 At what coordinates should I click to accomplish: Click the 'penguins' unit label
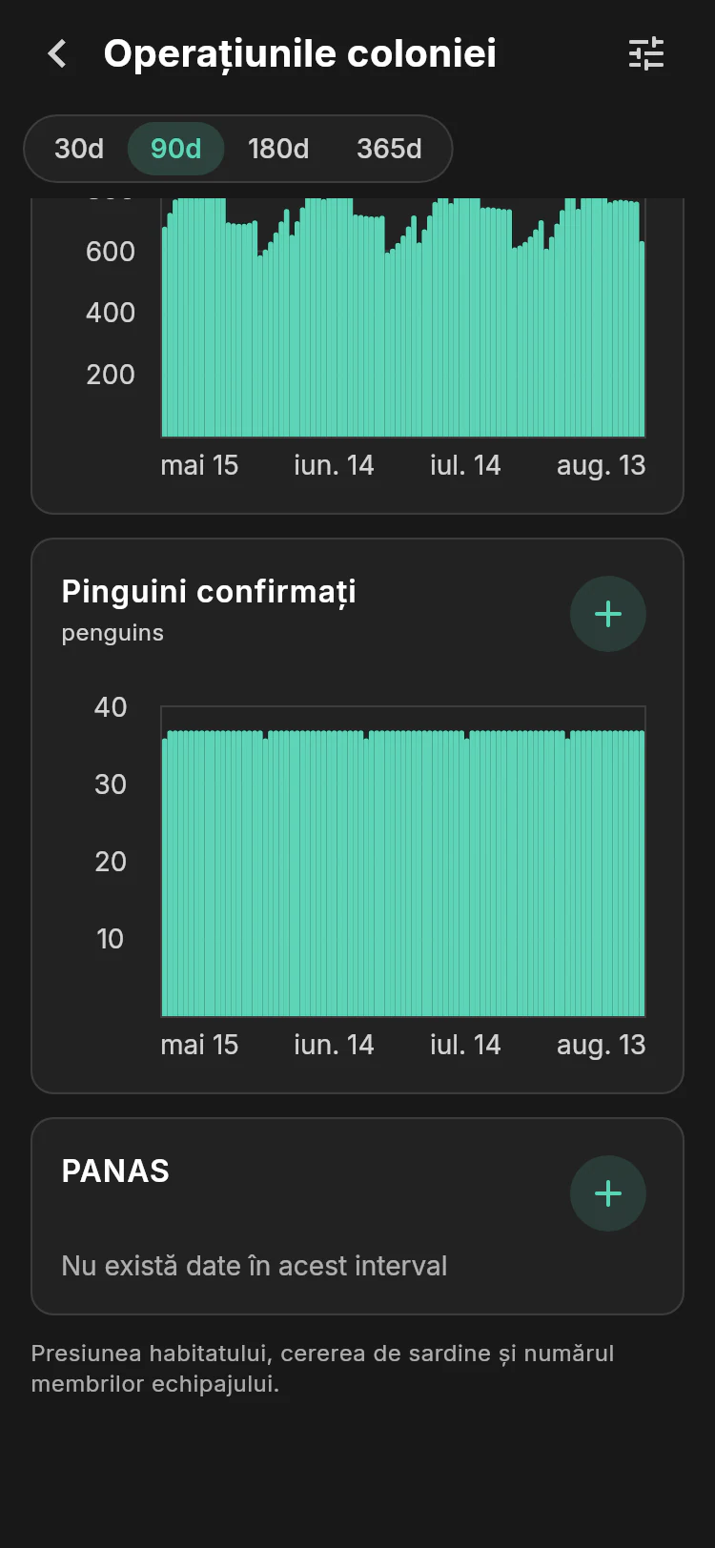tap(112, 633)
